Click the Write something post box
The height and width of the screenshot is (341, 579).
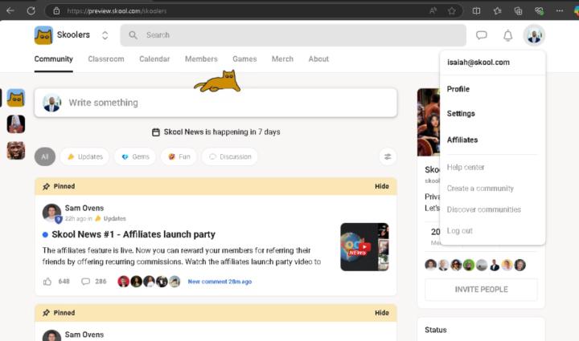click(216, 103)
